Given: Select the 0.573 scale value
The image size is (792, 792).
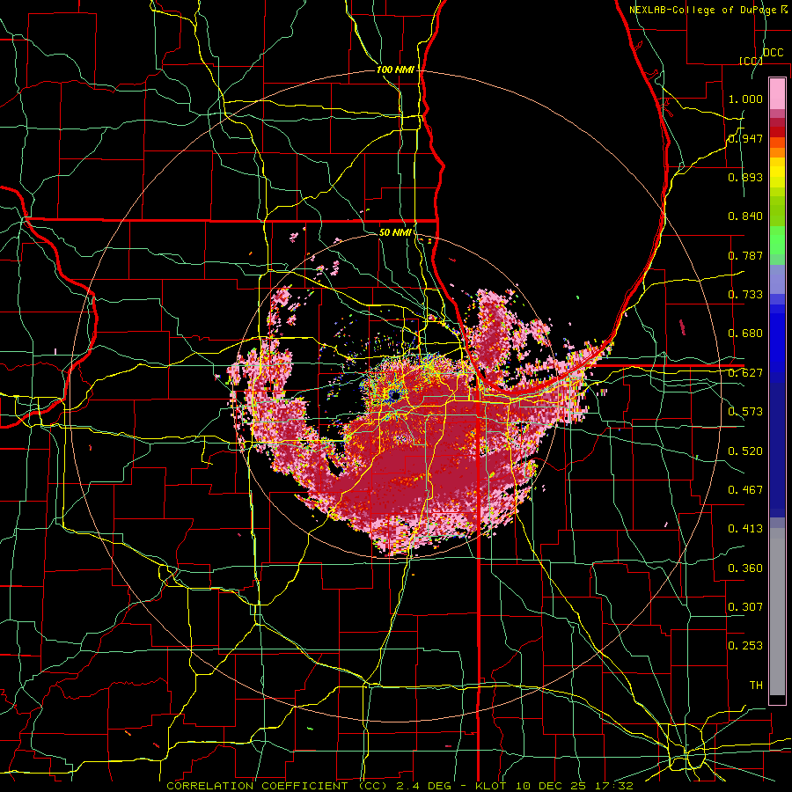Looking at the screenshot, I should tap(745, 412).
